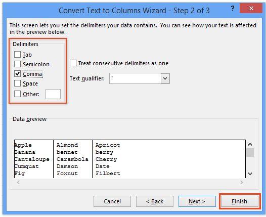Click the horizontal scroll right arrow
This screenshot has width=266, height=217.
coord(242,183)
